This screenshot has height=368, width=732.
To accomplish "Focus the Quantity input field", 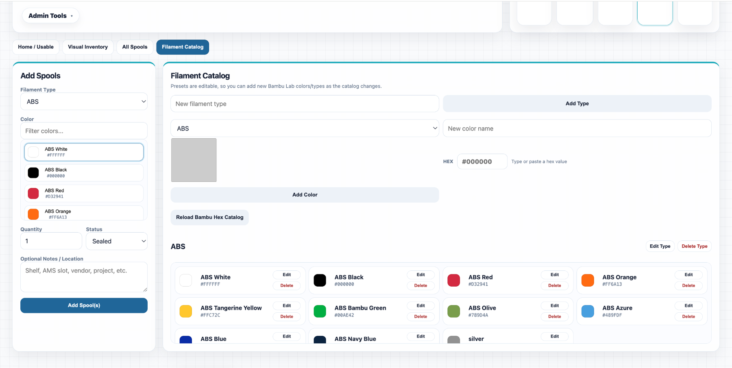I will 51,241.
